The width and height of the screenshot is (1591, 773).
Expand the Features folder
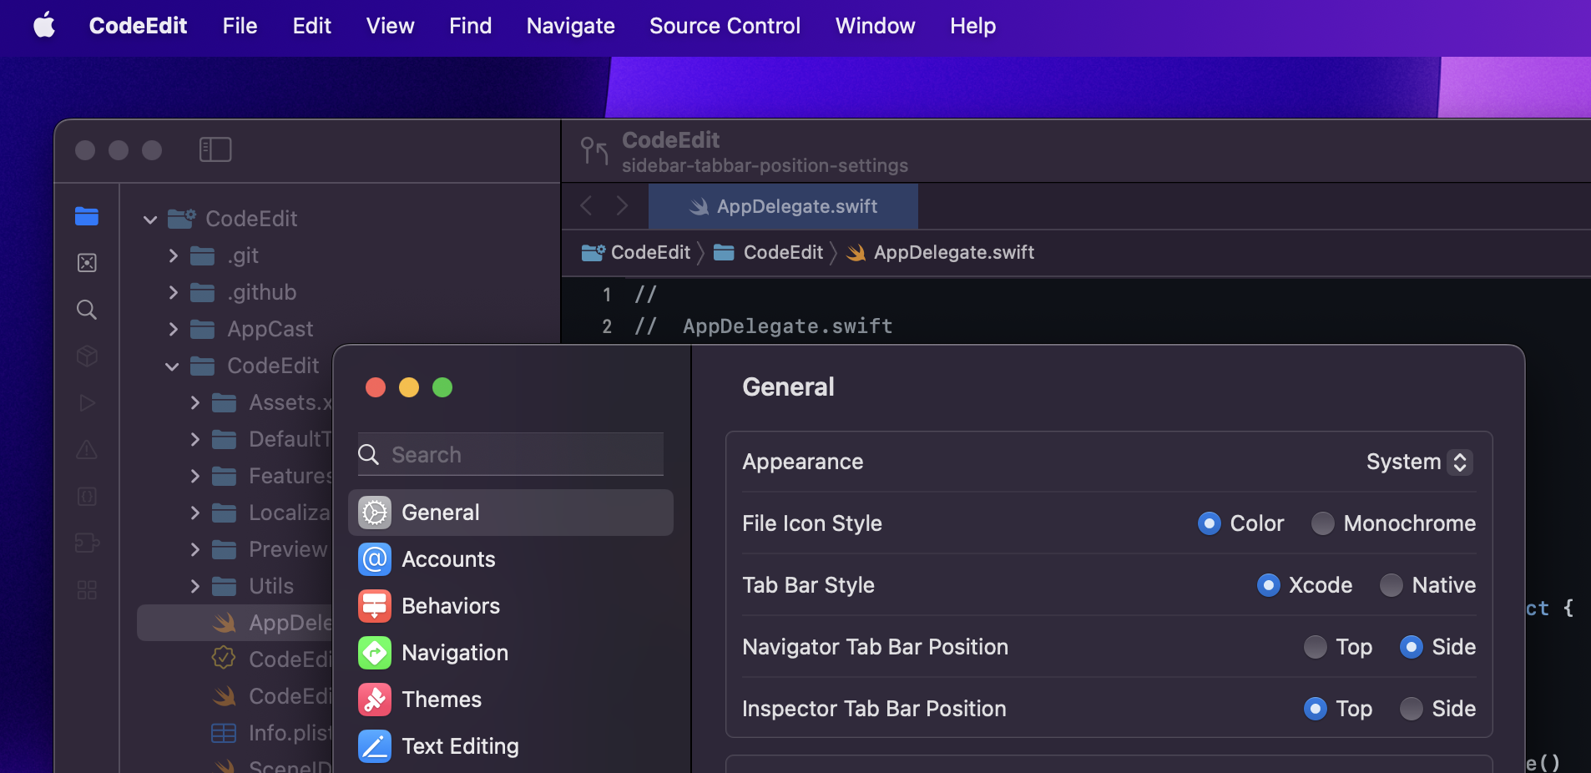[194, 476]
